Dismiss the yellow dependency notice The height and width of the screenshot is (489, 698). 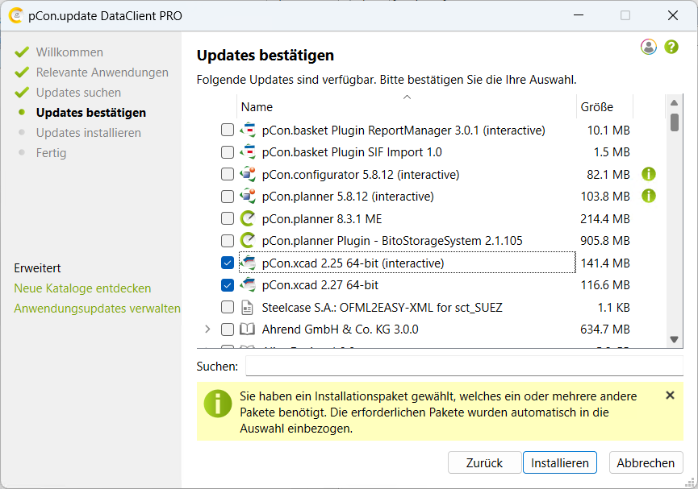[x=670, y=396]
